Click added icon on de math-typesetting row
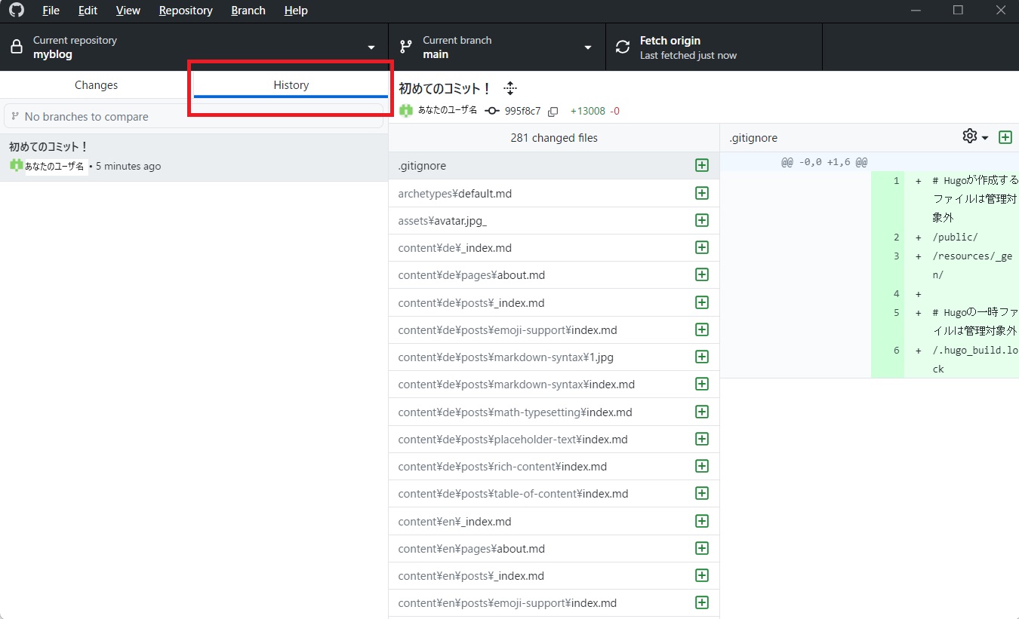This screenshot has height=619, width=1019. (x=702, y=412)
